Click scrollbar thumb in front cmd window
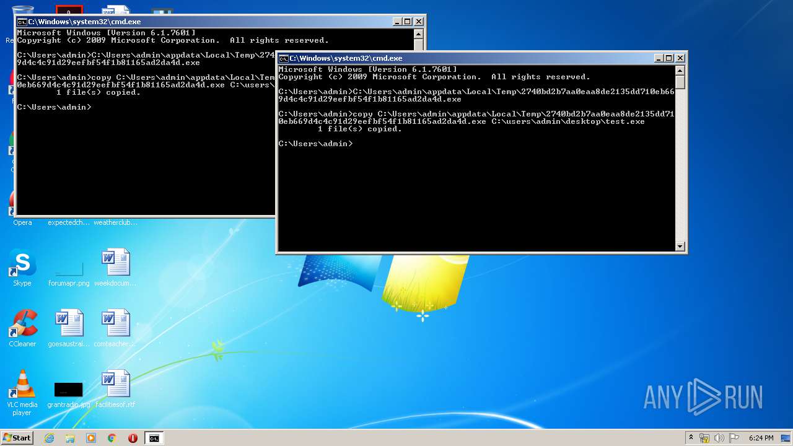 (x=680, y=81)
